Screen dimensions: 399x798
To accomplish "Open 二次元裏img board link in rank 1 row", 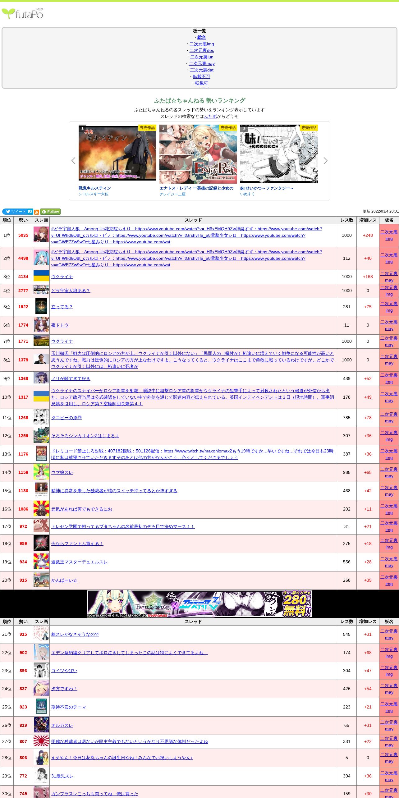I will [389, 235].
